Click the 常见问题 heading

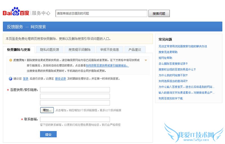pos(165,40)
